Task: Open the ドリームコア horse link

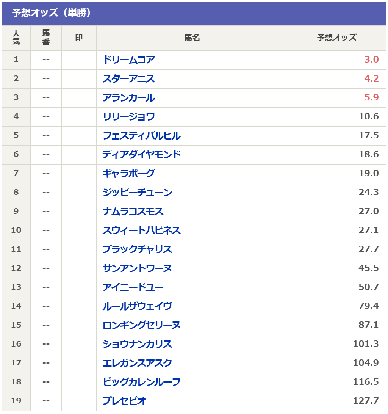Action: (128, 60)
